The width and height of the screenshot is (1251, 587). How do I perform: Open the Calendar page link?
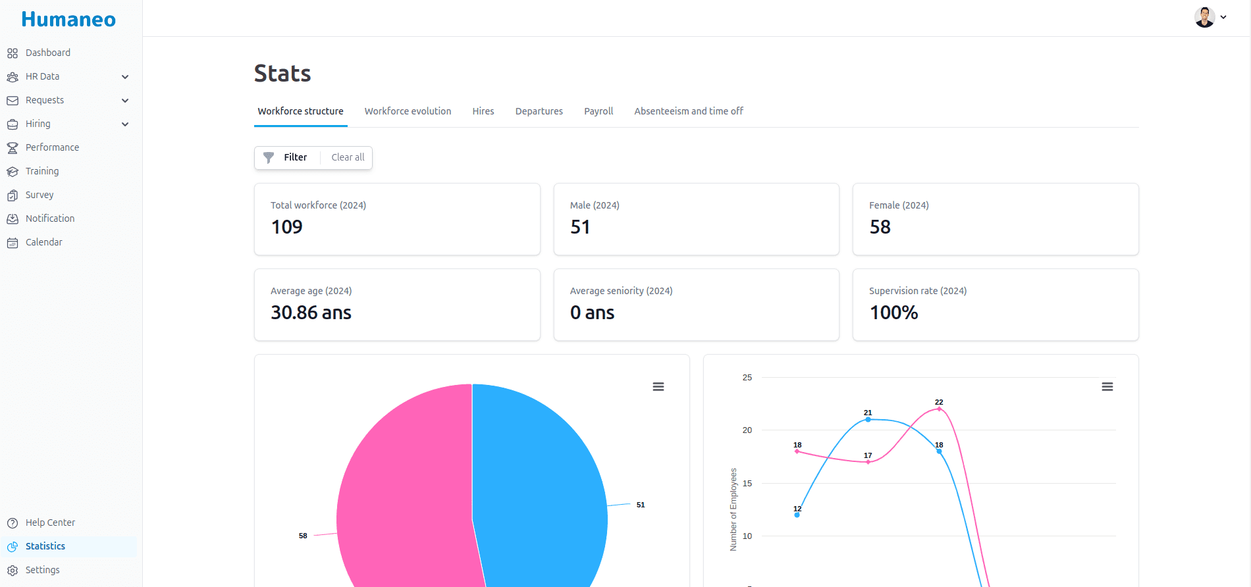click(44, 242)
